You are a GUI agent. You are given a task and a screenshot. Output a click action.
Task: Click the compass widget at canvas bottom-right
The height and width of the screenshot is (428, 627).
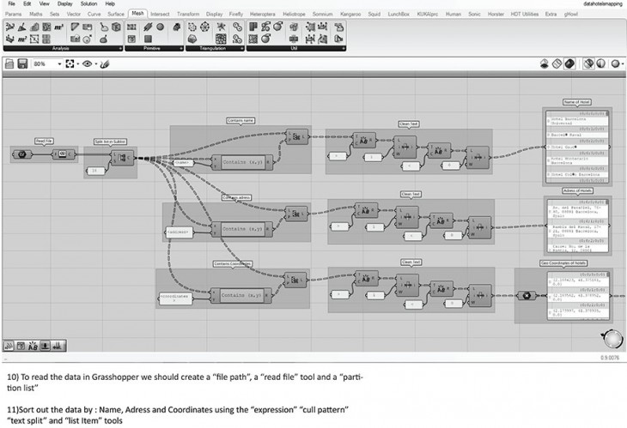click(x=612, y=335)
